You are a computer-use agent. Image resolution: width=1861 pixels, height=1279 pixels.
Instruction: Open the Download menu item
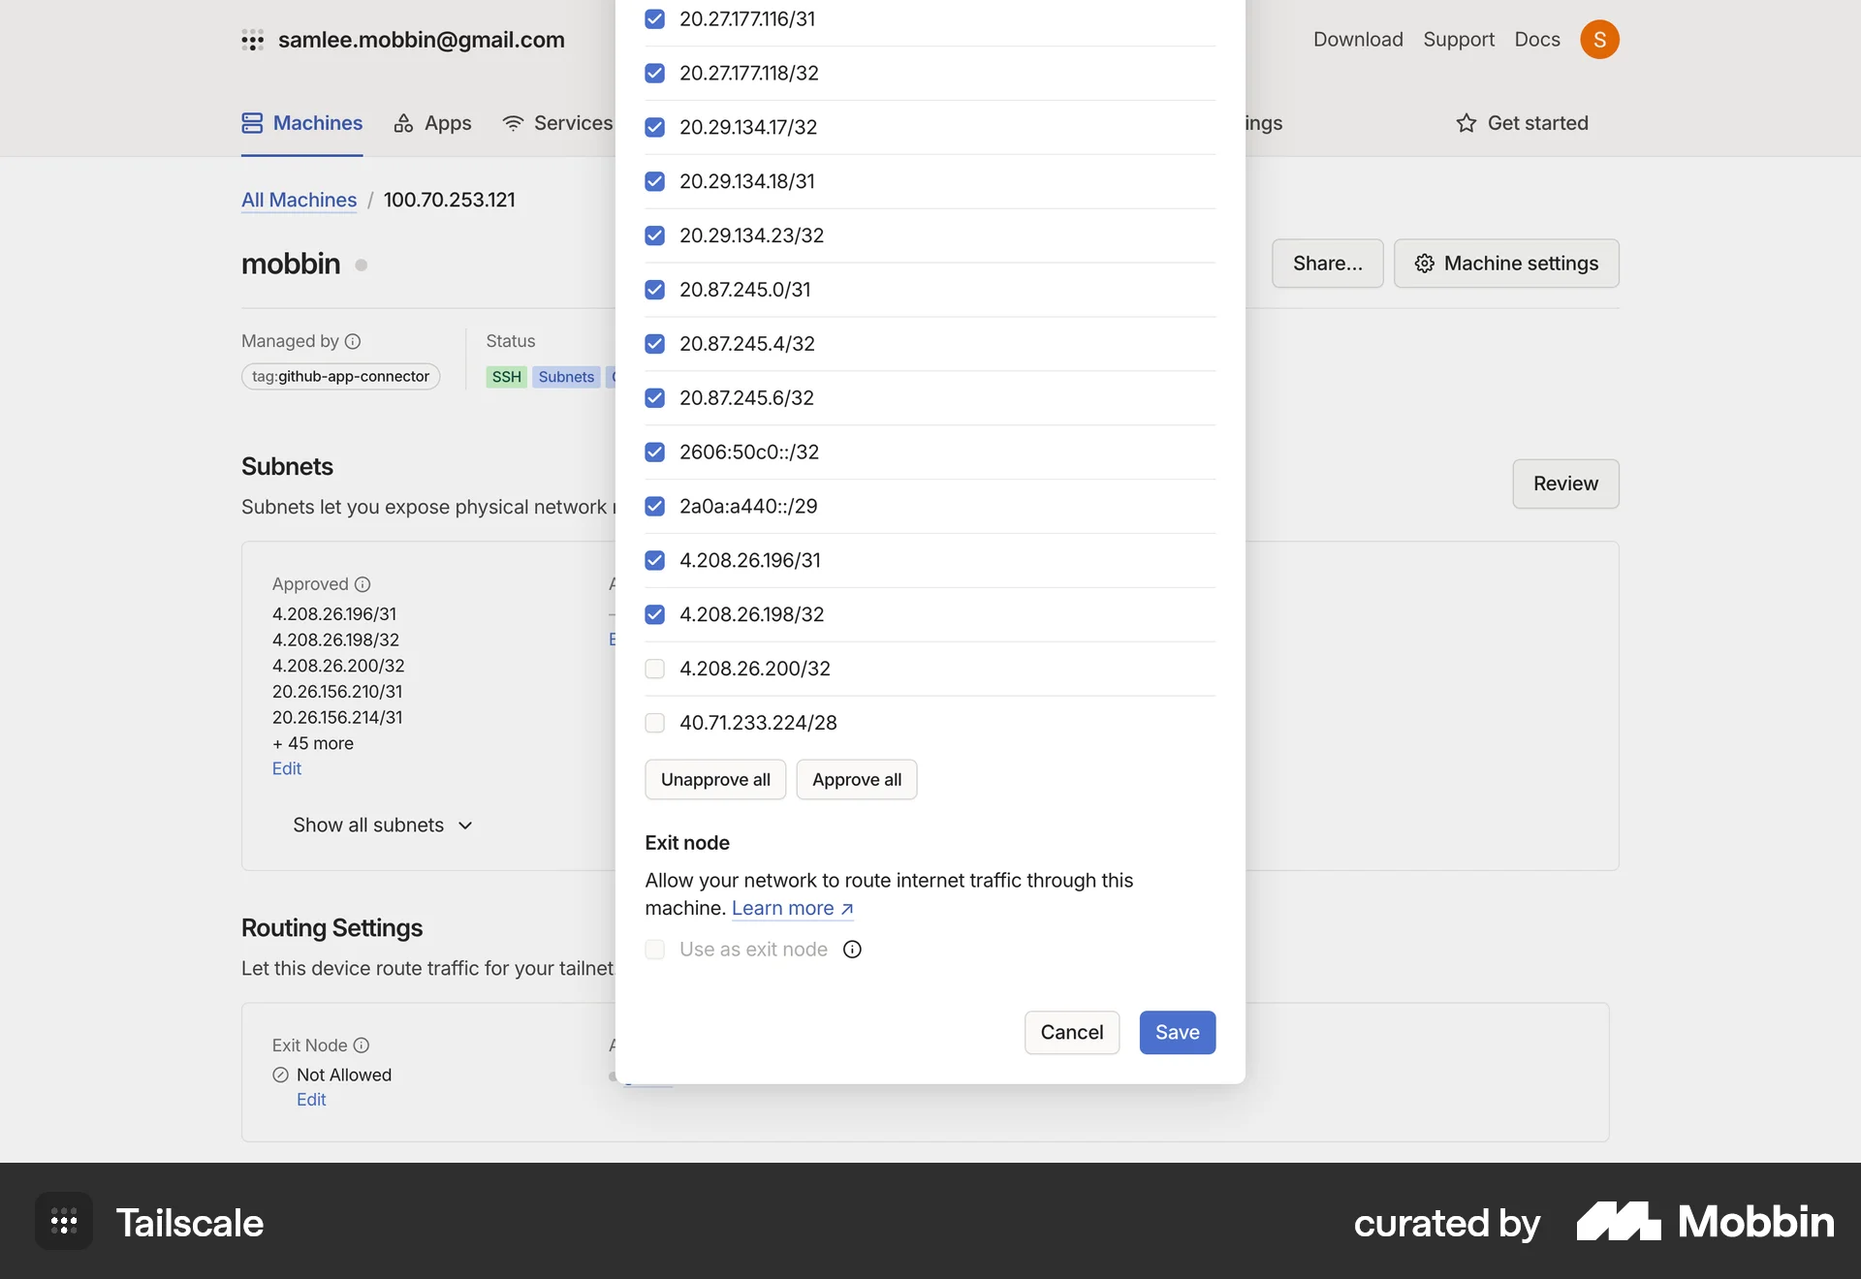(1358, 39)
